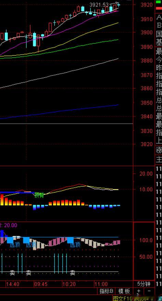Click the 09:45 time axis label
Screen dimensions: 162x301
tap(41, 284)
